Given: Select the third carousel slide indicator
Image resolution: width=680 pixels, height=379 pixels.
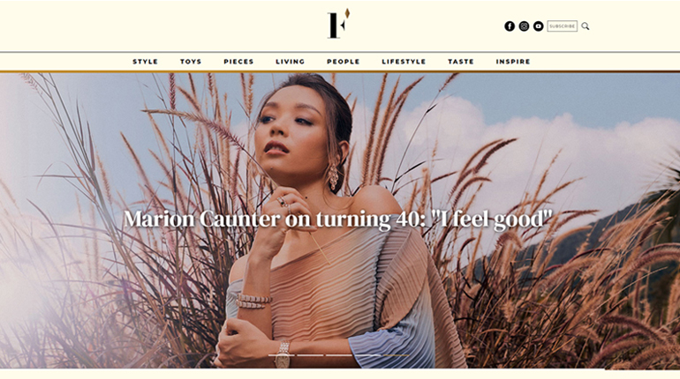Looking at the screenshot, I should [339, 355].
